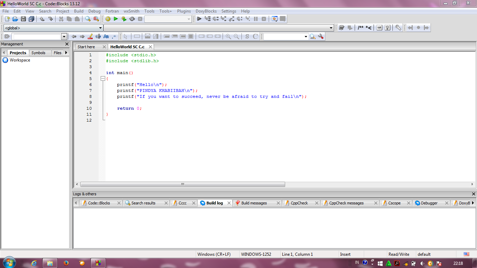Click the editor's horizontal scrollbar
Viewport: 477px width, 268px height.
182,184
